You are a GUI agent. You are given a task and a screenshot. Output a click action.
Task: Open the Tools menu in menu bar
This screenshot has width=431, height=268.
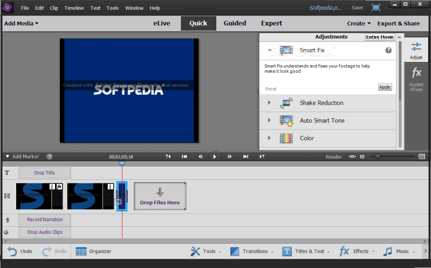112,8
